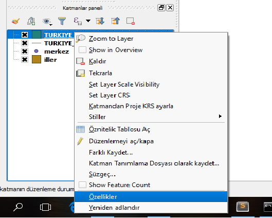272x218 pixels.
Task: Click the taskbar search magnifier
Action: click(18, 207)
